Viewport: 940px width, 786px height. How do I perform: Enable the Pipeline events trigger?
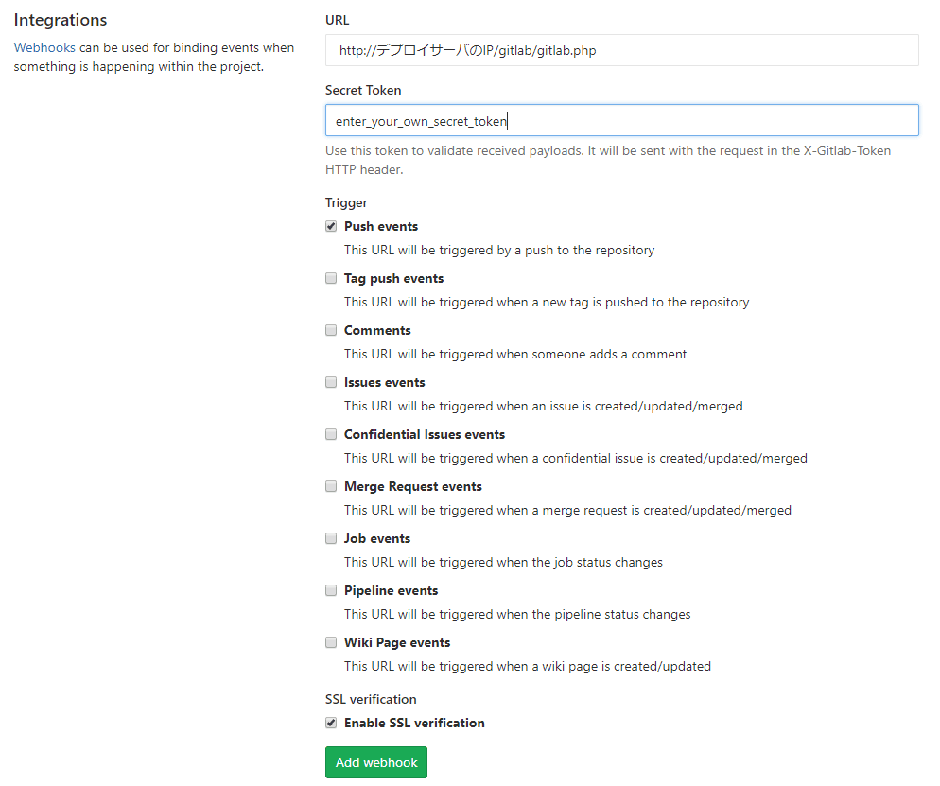click(331, 590)
